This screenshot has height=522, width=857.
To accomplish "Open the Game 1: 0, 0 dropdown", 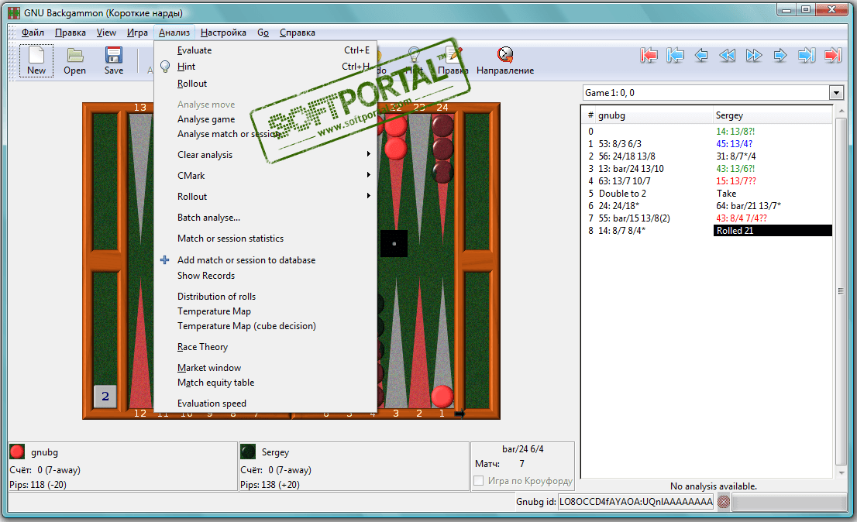I will [835, 93].
